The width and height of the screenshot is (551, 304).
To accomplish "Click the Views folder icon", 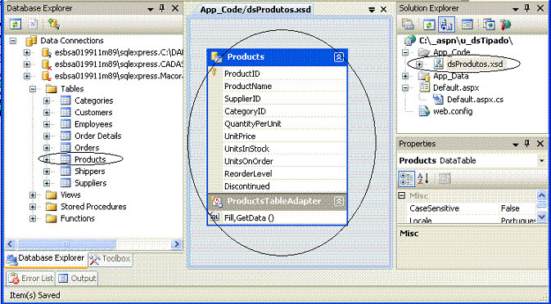I will pyautogui.click(x=52, y=195).
